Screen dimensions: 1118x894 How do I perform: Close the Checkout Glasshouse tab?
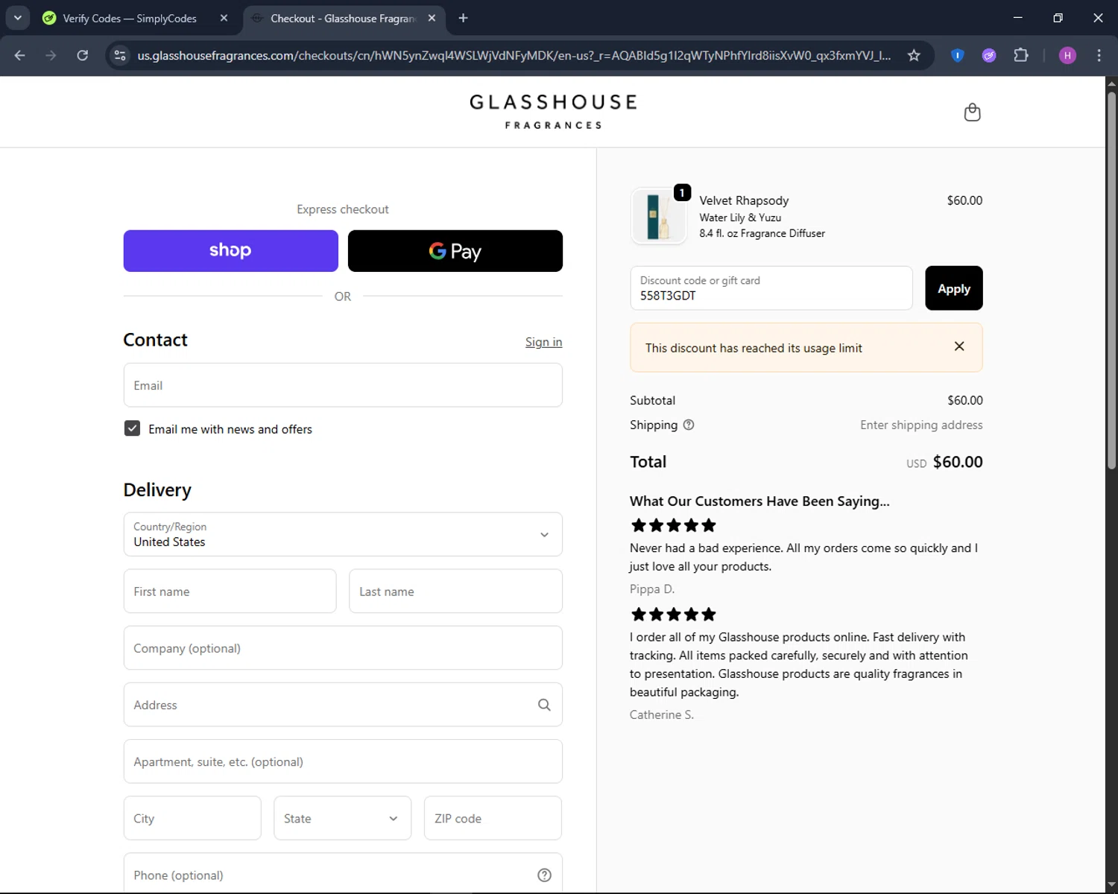432,18
